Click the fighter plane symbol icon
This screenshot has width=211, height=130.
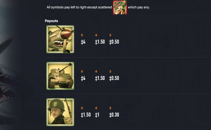point(60,39)
